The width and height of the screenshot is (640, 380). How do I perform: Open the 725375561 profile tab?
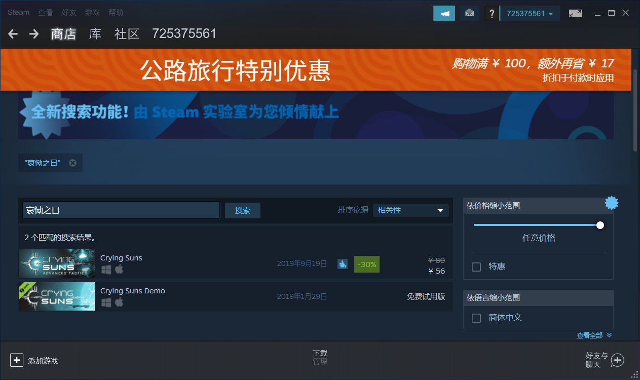pos(184,34)
